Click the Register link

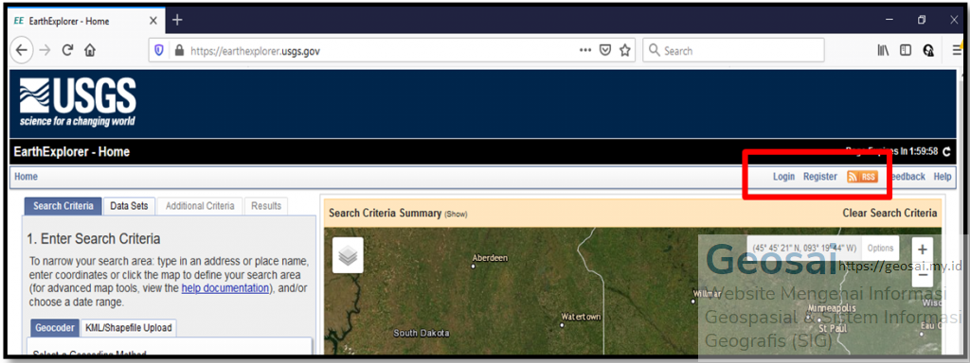point(820,177)
